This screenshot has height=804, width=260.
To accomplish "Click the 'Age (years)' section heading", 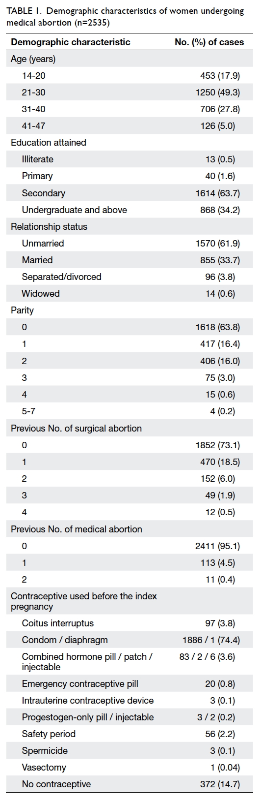I will pyautogui.click(x=33, y=59).
